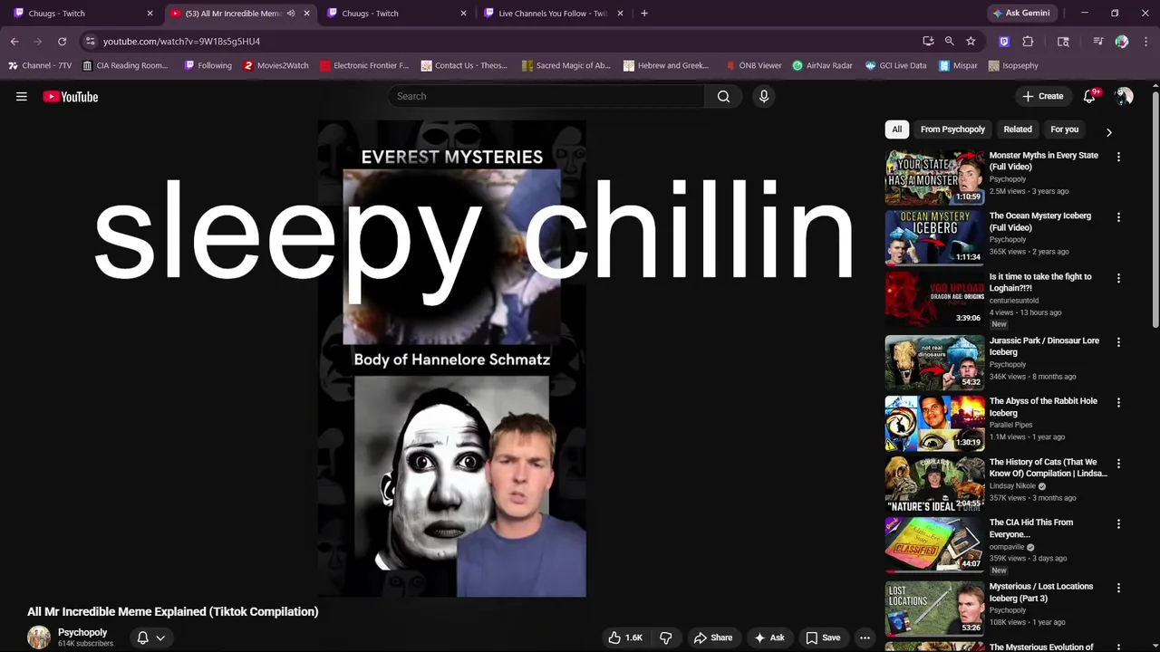Select the Related filter chip
The width and height of the screenshot is (1160, 652).
1018,129
